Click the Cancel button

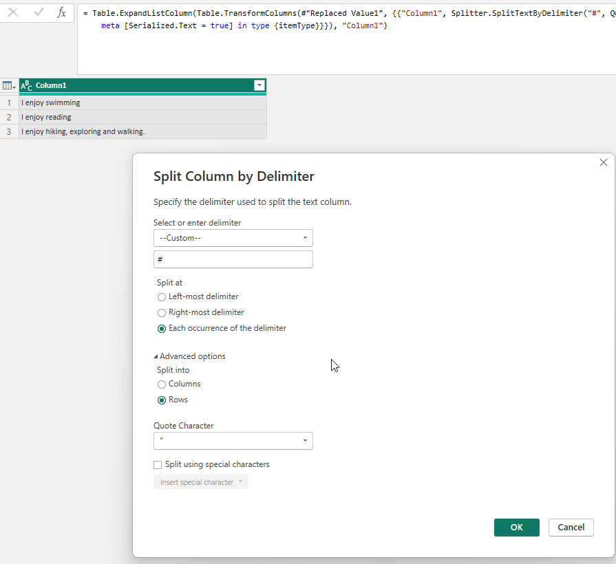coord(571,528)
